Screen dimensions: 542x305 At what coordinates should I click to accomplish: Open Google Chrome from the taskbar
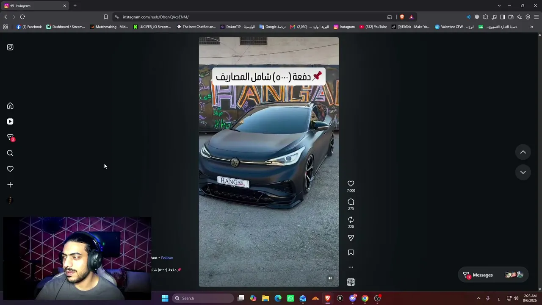coord(365,298)
